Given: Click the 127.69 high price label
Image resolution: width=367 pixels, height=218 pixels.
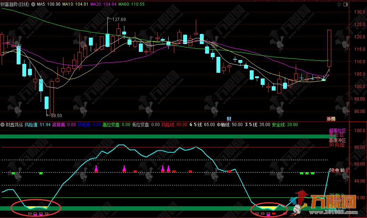Looking at the screenshot, I should [x=119, y=20].
